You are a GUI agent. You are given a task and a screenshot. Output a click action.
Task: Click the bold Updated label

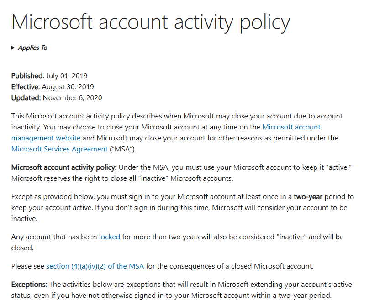[x=26, y=98]
